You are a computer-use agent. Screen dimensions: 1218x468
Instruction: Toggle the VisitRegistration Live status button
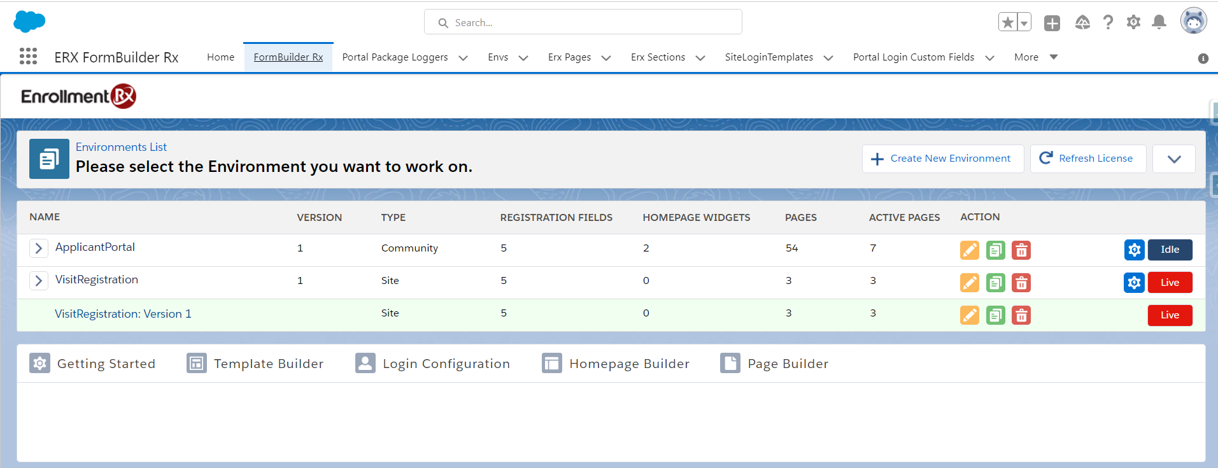pyautogui.click(x=1170, y=283)
